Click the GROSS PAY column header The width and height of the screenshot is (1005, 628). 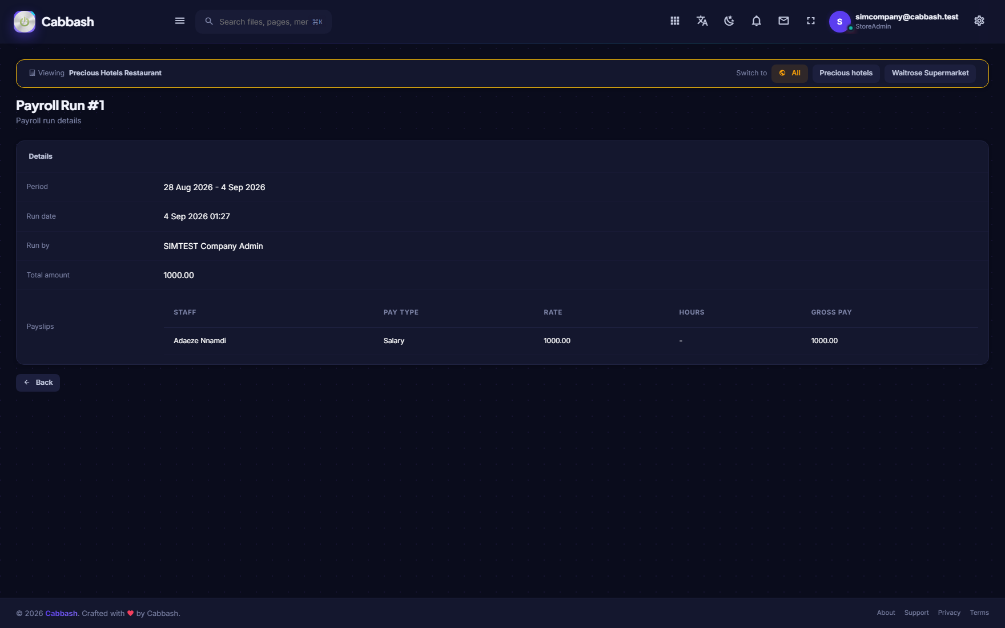point(831,312)
